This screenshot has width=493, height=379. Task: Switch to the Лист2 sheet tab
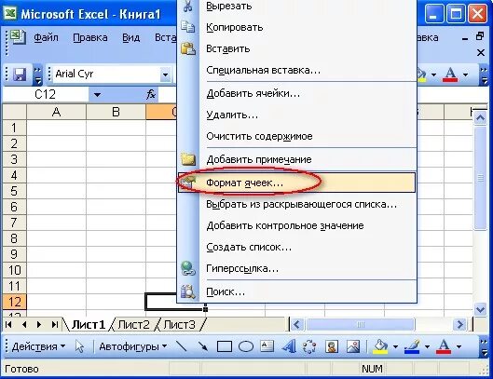[x=133, y=324]
